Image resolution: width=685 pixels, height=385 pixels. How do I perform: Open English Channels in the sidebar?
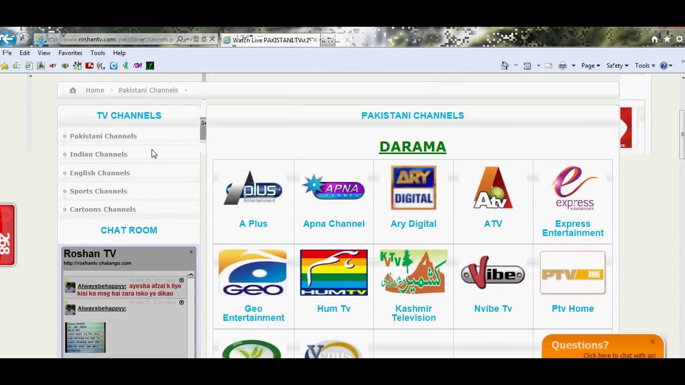click(x=100, y=173)
